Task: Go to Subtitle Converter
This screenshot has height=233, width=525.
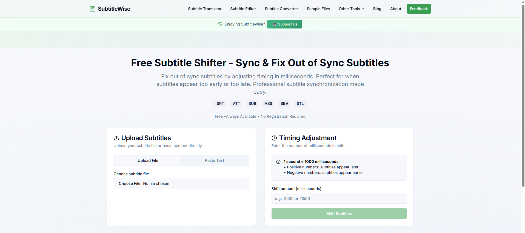Action: coord(281,9)
